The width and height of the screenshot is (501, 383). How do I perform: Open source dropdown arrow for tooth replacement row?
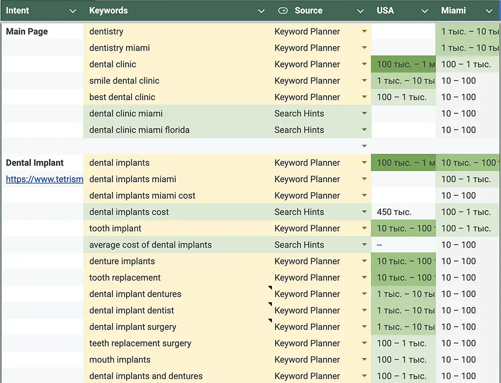(x=364, y=278)
